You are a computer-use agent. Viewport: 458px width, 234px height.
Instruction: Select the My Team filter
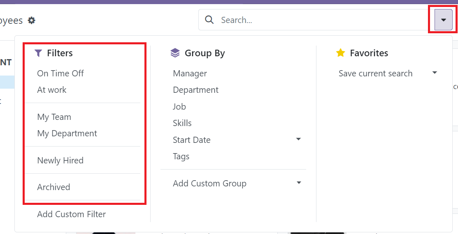tap(54, 117)
